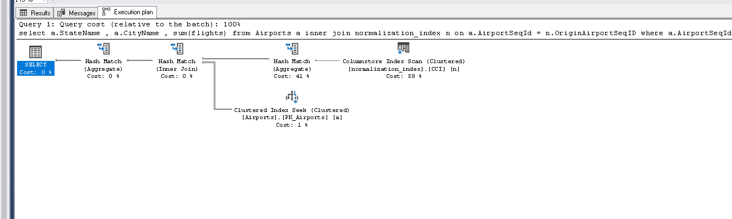Select the Execution plan tab
This screenshot has height=219, width=732.
[x=127, y=12]
